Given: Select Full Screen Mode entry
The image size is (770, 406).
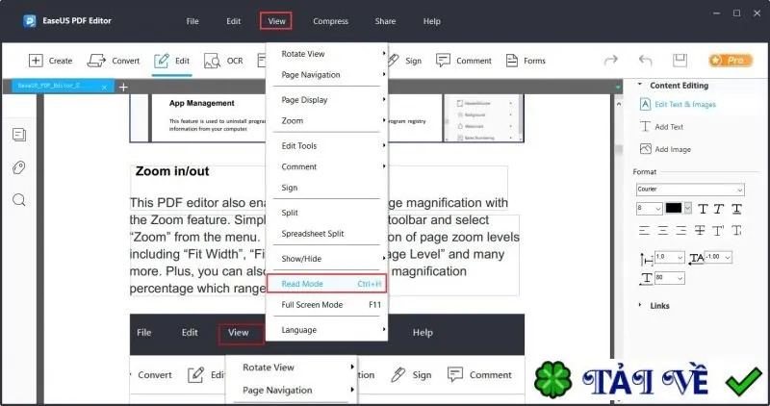Looking at the screenshot, I should click(x=327, y=305).
